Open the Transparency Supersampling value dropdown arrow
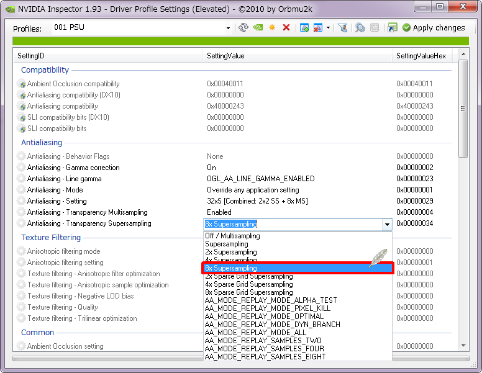This screenshot has width=482, height=373. [387, 225]
